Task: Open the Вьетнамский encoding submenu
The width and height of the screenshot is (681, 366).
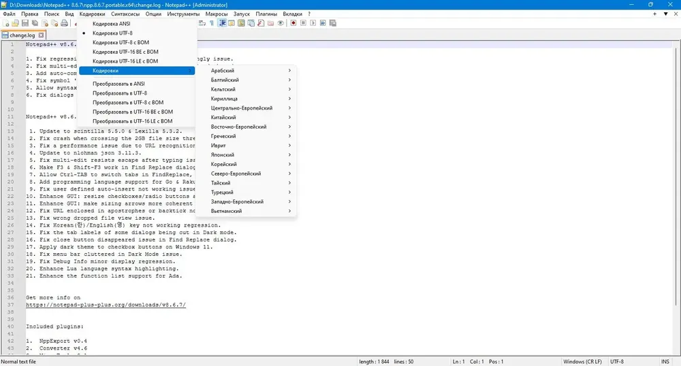Action: [247, 211]
